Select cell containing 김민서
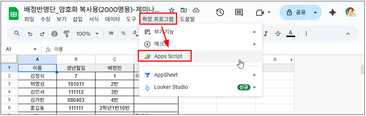The image size is (366, 116). [x=37, y=92]
